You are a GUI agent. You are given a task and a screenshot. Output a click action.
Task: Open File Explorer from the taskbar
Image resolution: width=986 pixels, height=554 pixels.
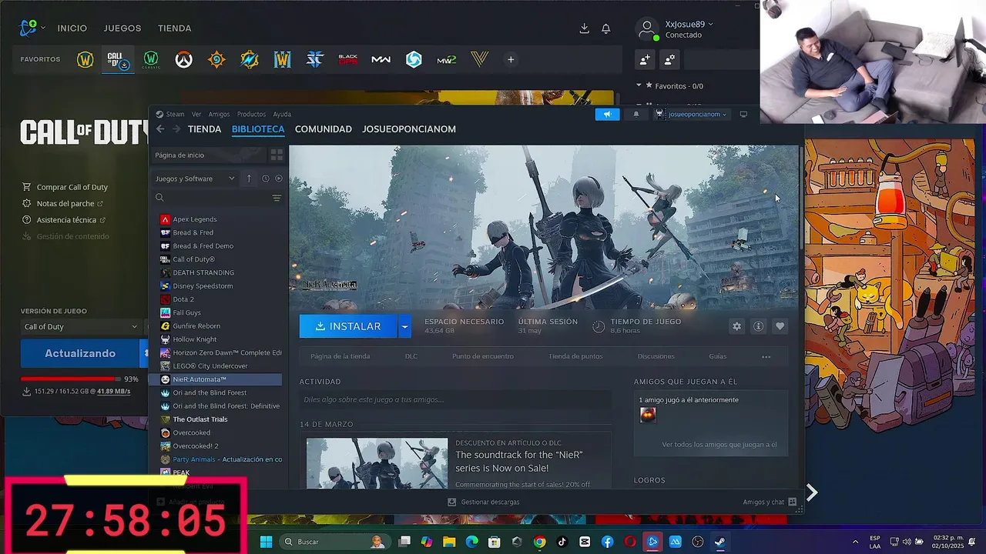[x=449, y=542]
